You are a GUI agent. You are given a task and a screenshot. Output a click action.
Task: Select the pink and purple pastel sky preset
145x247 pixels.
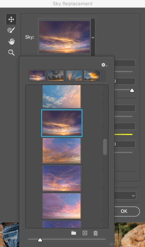[61, 206]
